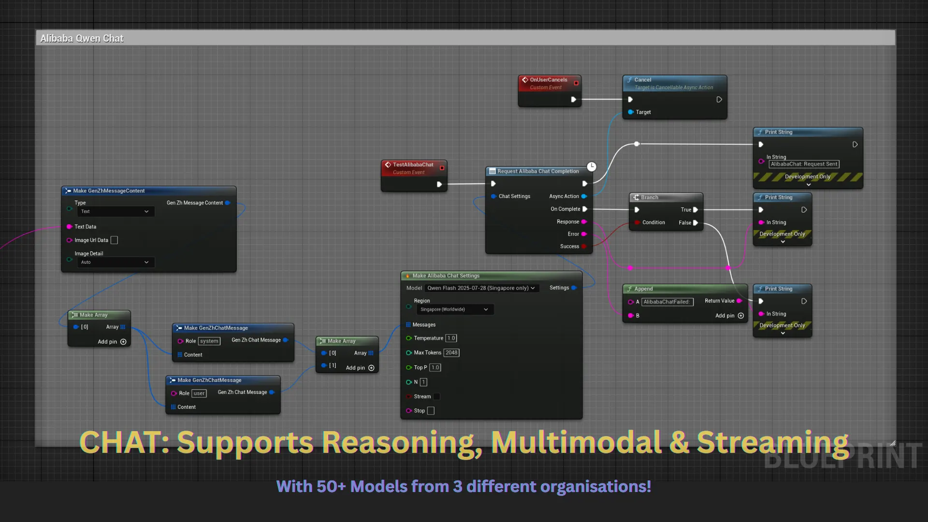Click the Stop value box
The width and height of the screenshot is (928, 522).
[x=431, y=411]
